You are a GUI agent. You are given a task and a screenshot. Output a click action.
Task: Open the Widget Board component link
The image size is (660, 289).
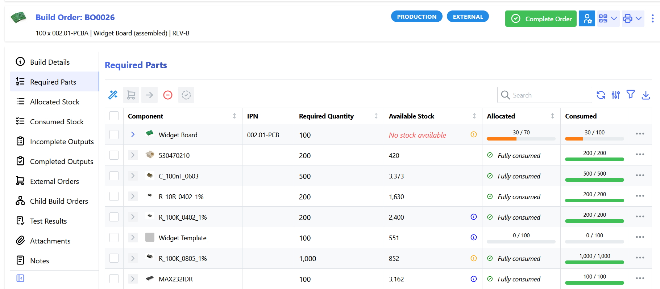(178, 135)
